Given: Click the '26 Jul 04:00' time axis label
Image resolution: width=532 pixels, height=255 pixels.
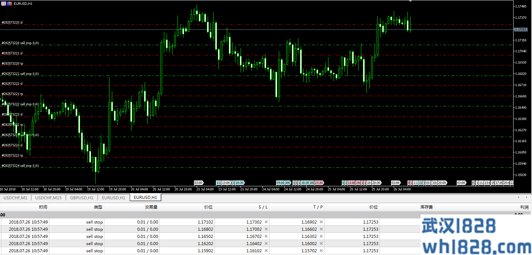Looking at the screenshot, I should click(x=402, y=189).
